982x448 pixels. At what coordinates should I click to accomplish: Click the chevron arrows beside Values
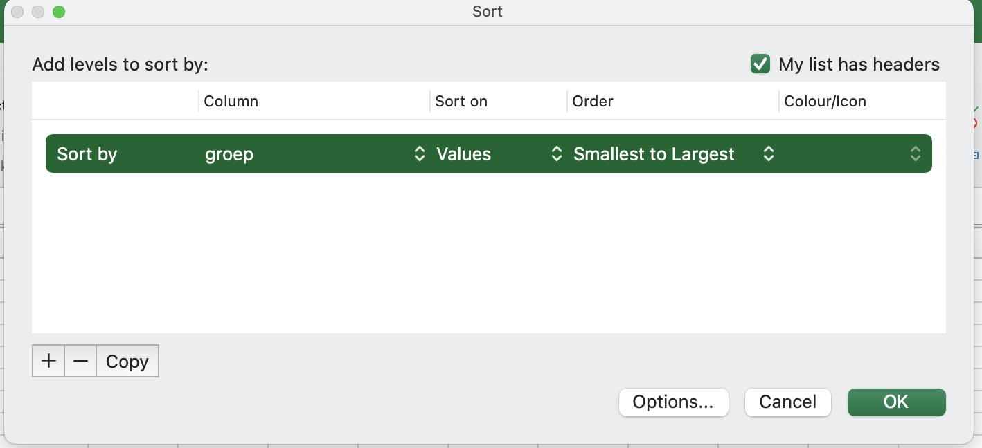point(556,153)
